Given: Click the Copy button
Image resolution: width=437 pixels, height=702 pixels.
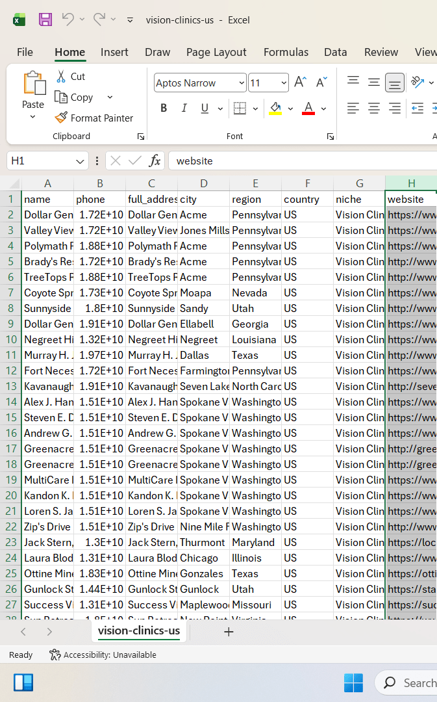Looking at the screenshot, I should 74,97.
